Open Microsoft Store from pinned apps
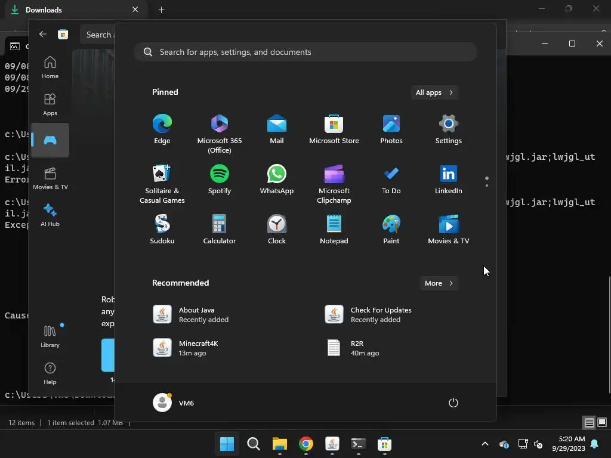This screenshot has height=458, width=611. [x=334, y=129]
